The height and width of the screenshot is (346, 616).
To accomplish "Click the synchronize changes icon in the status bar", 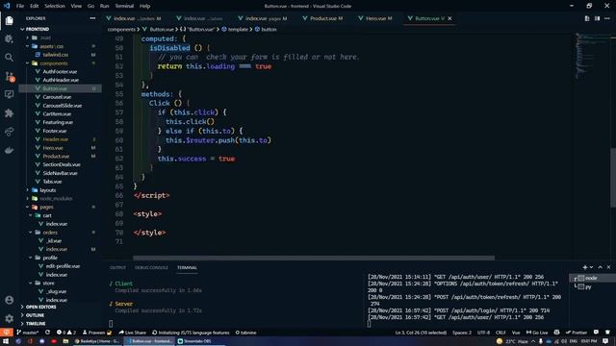I will click(x=47, y=333).
